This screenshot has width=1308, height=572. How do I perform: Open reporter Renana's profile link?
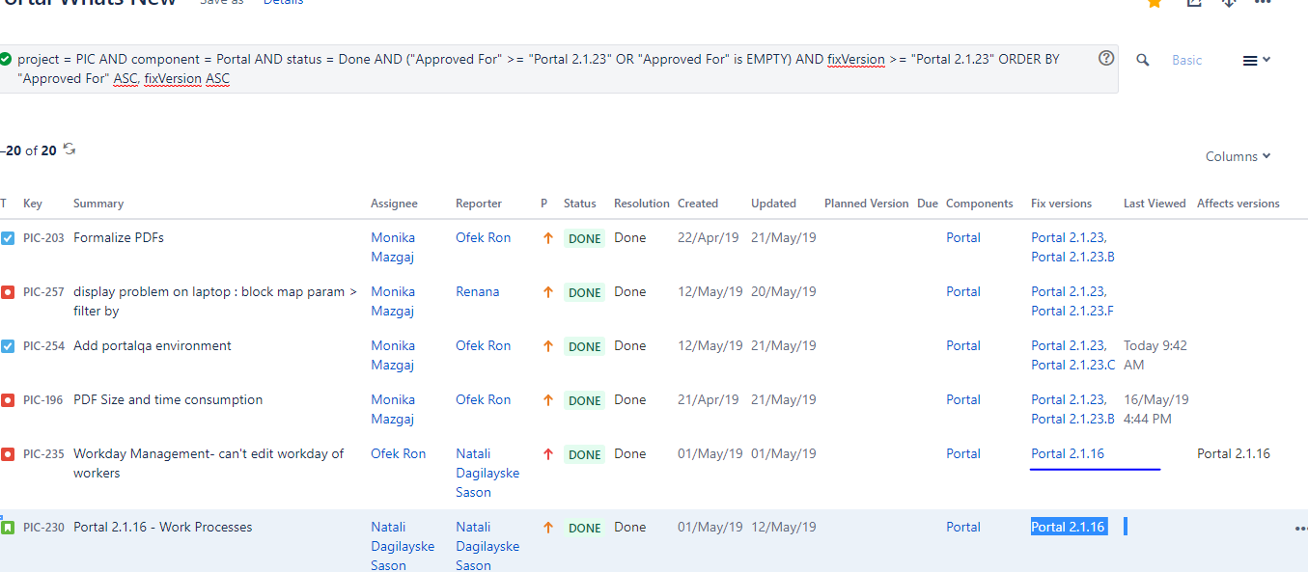(478, 291)
